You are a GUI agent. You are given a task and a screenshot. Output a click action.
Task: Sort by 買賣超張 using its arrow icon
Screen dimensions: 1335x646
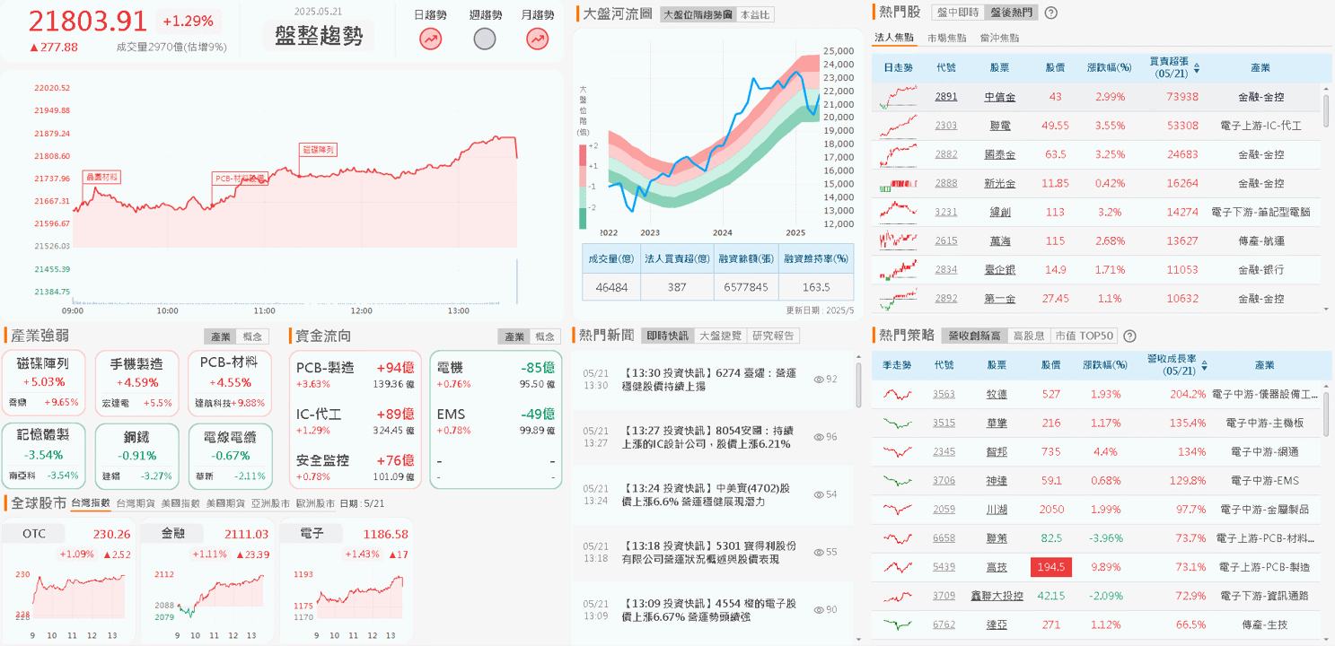[1197, 67]
